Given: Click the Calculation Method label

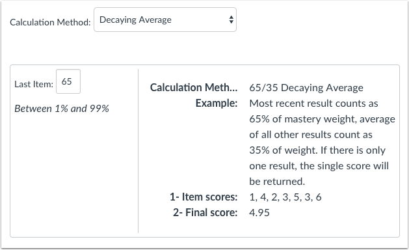Looking at the screenshot, I should coord(50,22).
